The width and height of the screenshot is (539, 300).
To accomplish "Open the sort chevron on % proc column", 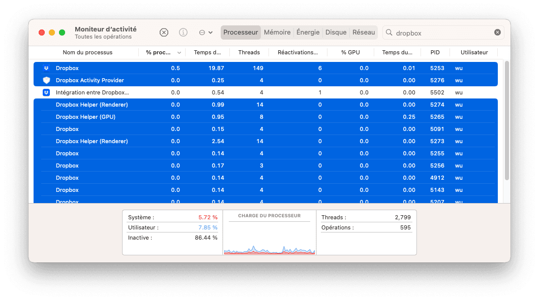I will (x=178, y=52).
